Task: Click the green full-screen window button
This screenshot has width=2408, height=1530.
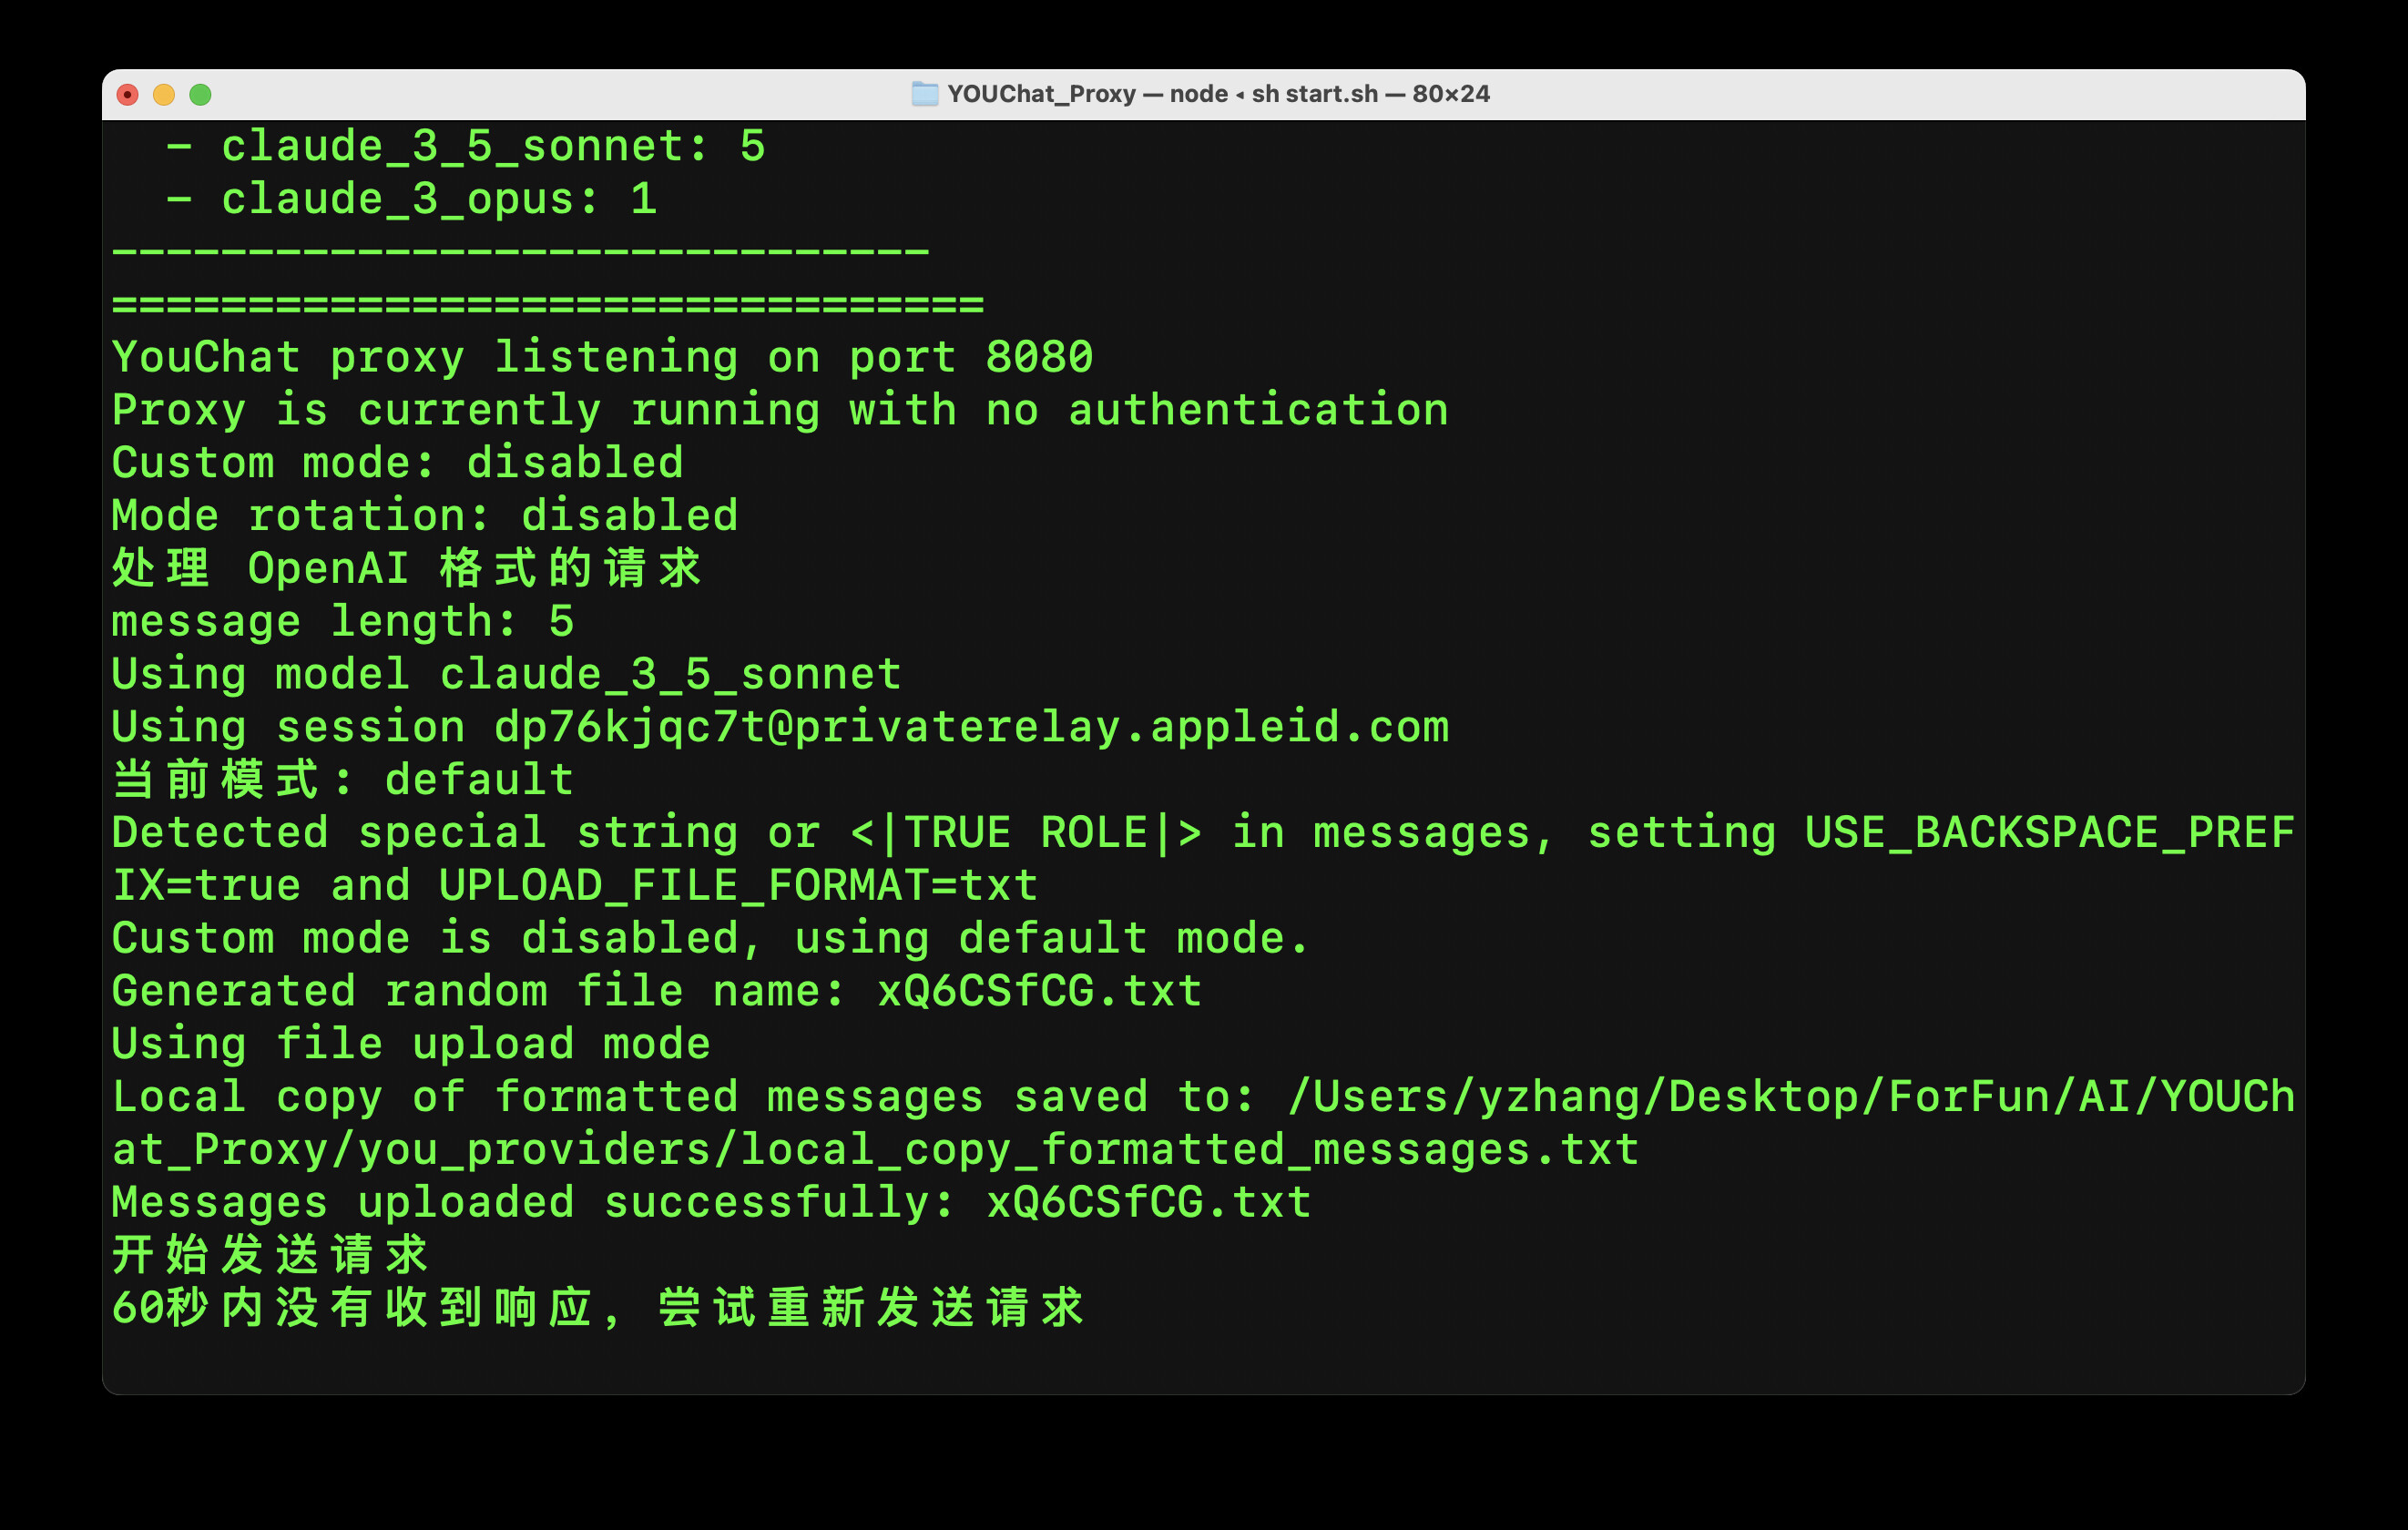Action: pyautogui.click(x=200, y=94)
